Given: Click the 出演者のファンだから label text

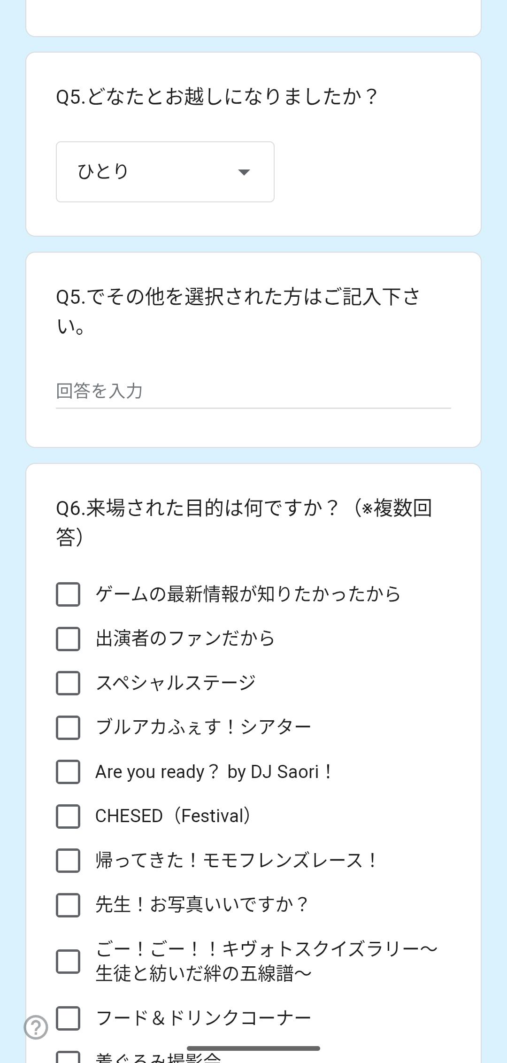Looking at the screenshot, I should [x=185, y=639].
